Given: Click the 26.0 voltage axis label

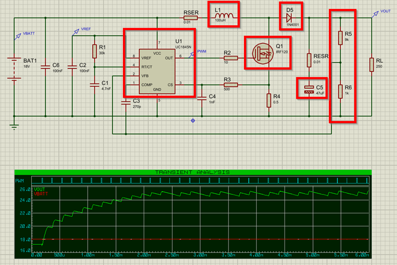Looking at the screenshot, I should [x=25, y=190].
